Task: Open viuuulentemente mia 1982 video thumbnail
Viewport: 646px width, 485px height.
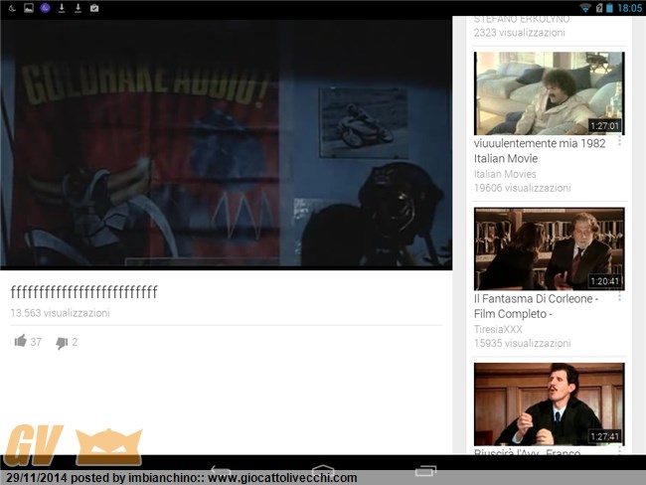Action: pyautogui.click(x=550, y=93)
